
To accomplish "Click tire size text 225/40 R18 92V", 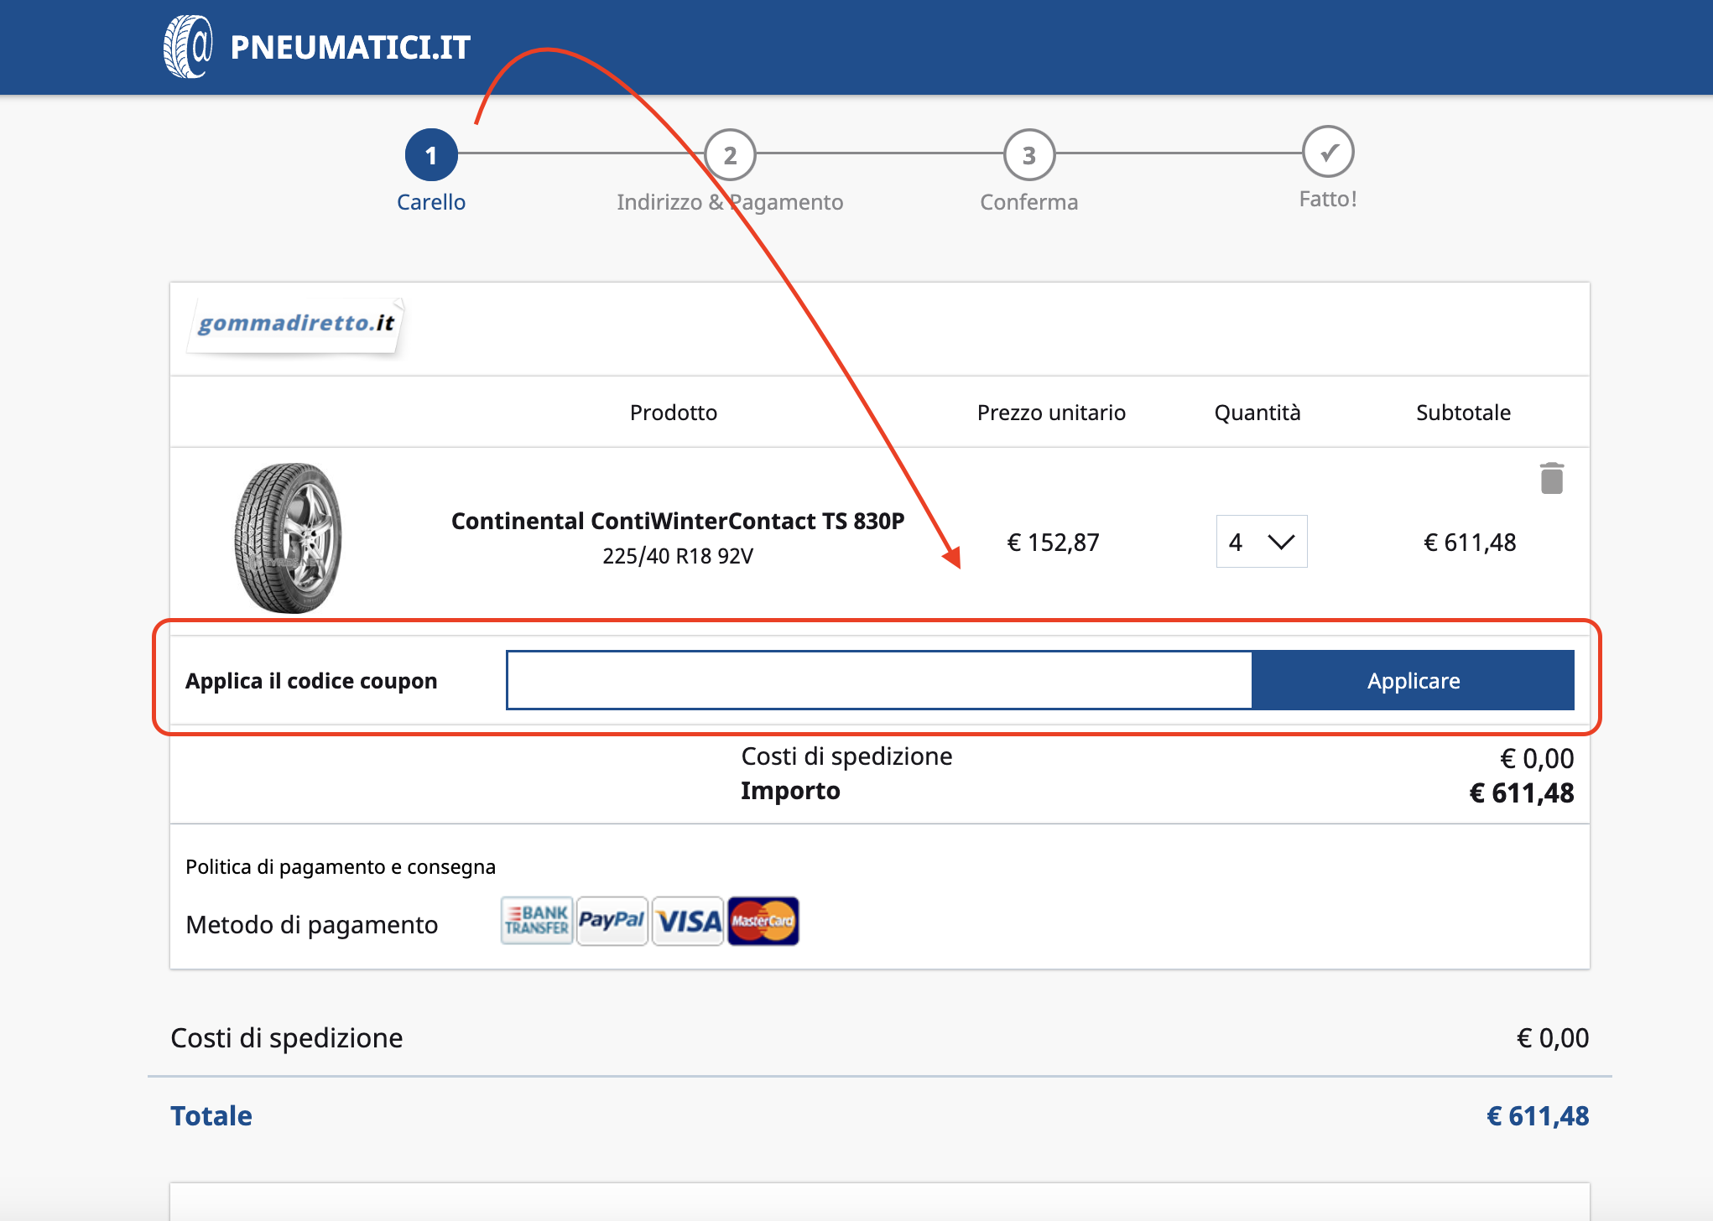I will 678,556.
